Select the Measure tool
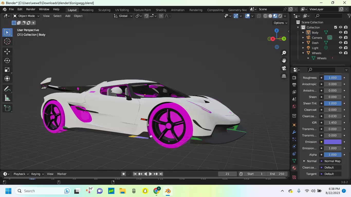The height and width of the screenshot is (197, 351). 7,98
